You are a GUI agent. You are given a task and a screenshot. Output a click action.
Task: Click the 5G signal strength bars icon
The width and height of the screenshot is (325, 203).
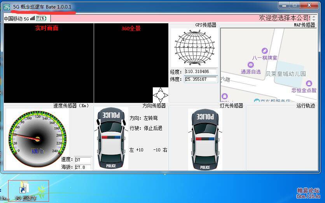(x=32, y=18)
